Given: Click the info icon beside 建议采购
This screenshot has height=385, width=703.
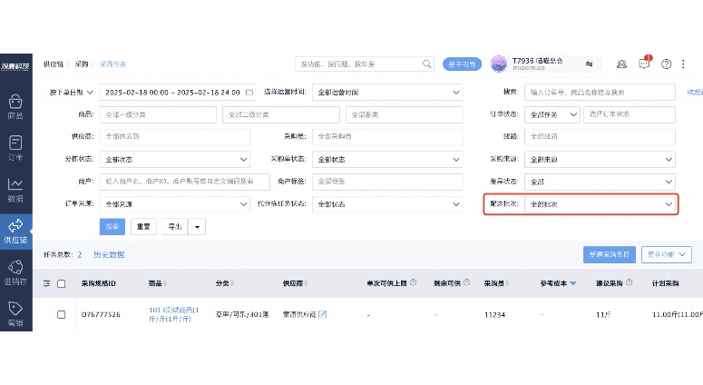Looking at the screenshot, I should 629,282.
